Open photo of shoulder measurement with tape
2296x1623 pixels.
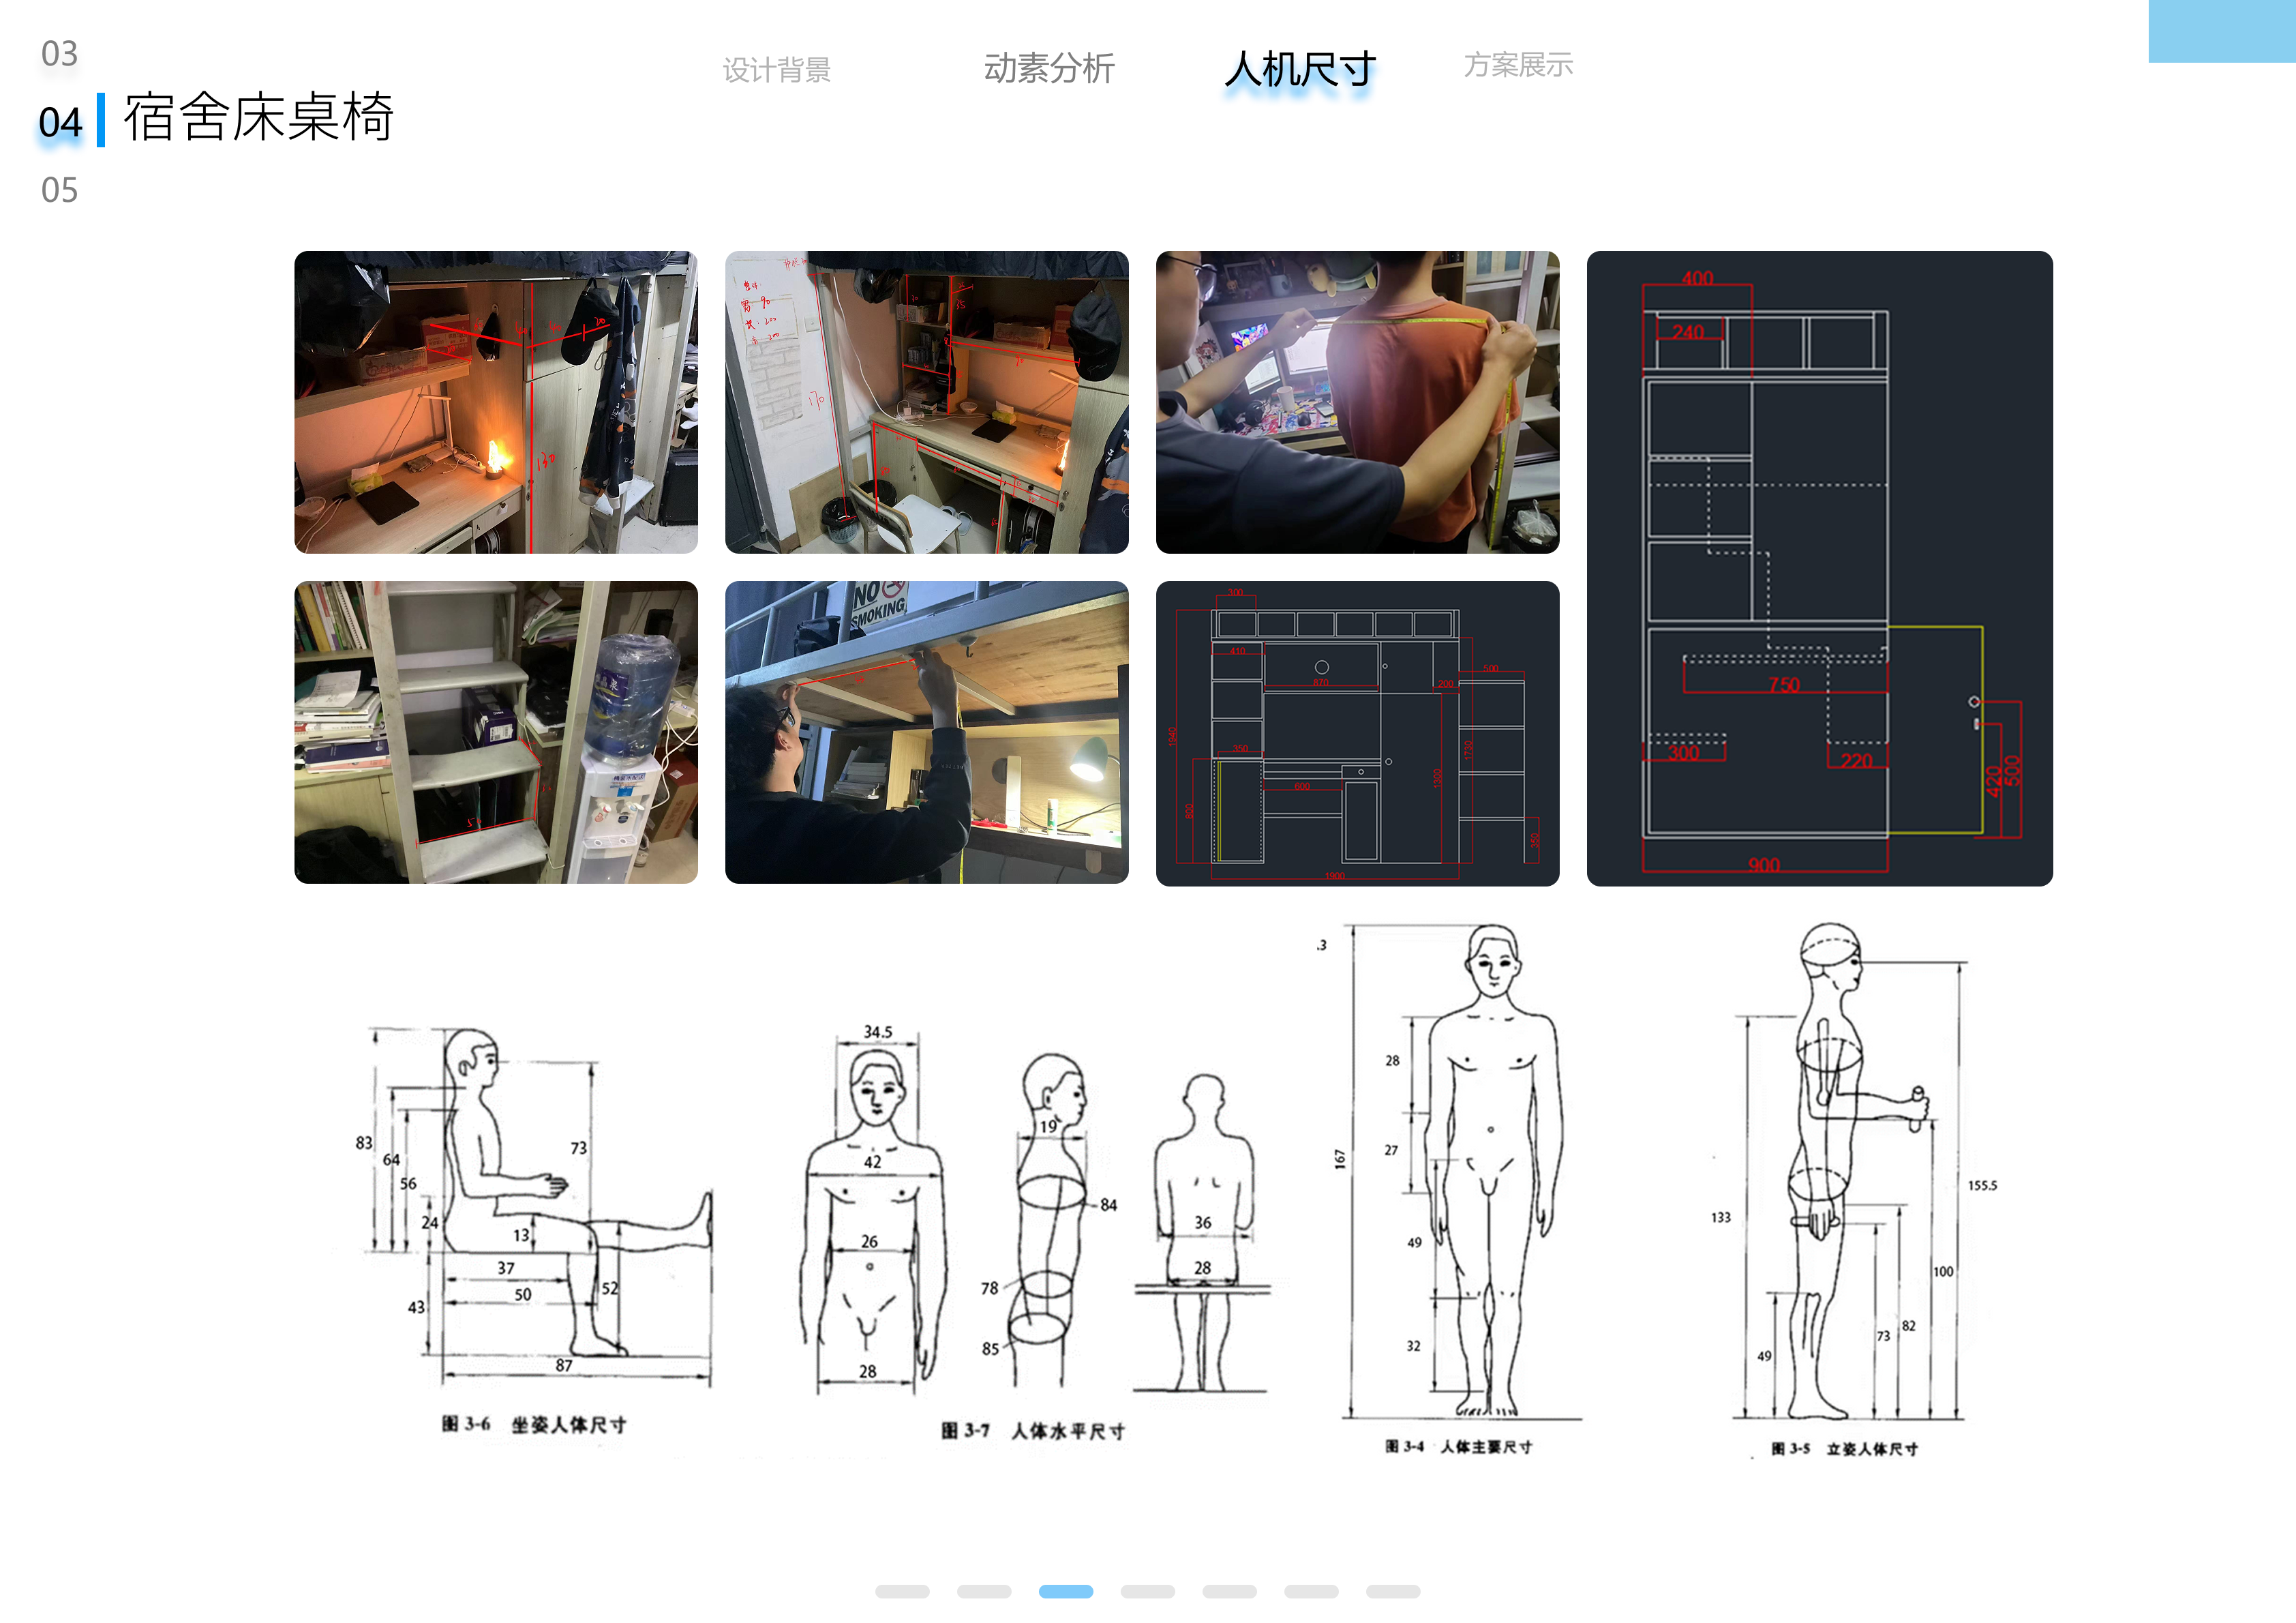pos(1357,402)
